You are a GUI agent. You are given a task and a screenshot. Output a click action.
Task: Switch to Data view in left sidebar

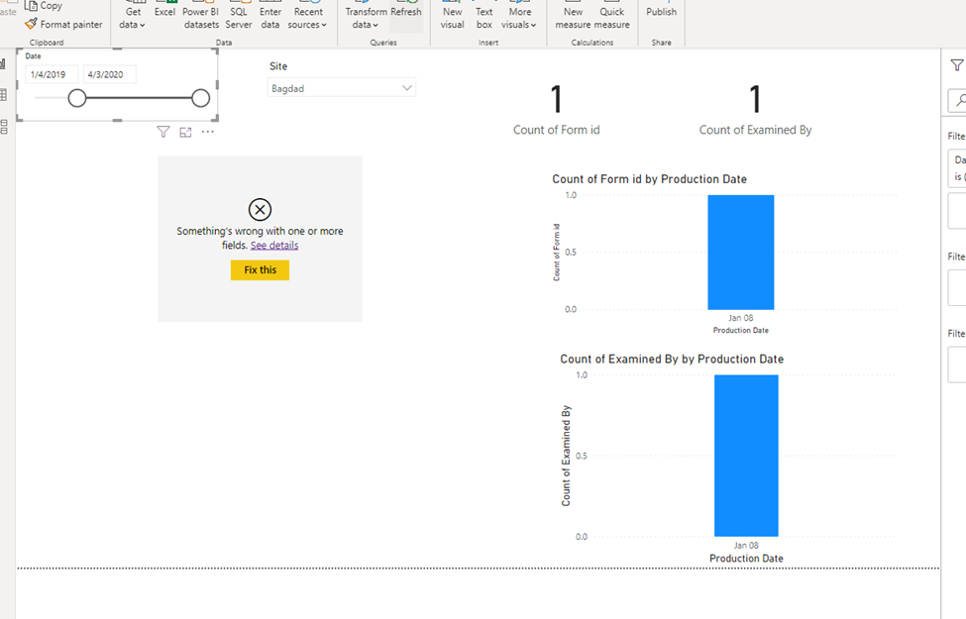coord(3,95)
